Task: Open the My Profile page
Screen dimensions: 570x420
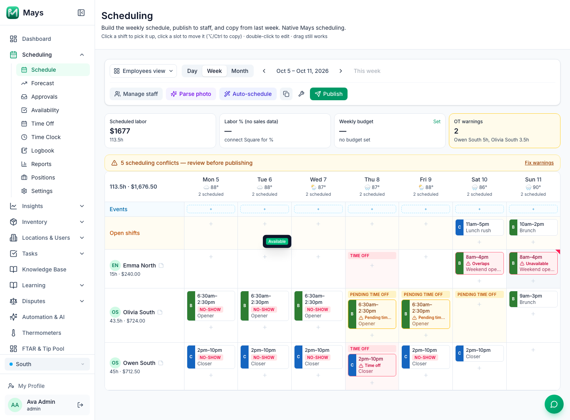Action: (x=47, y=386)
